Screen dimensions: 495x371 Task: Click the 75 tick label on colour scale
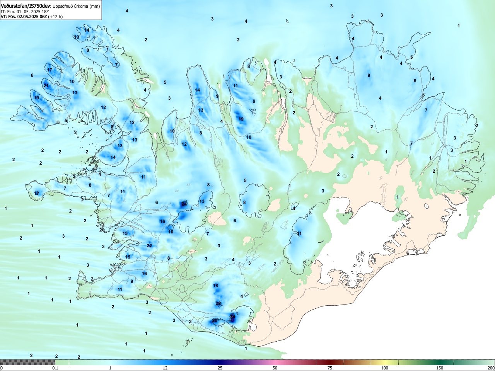[330, 368]
